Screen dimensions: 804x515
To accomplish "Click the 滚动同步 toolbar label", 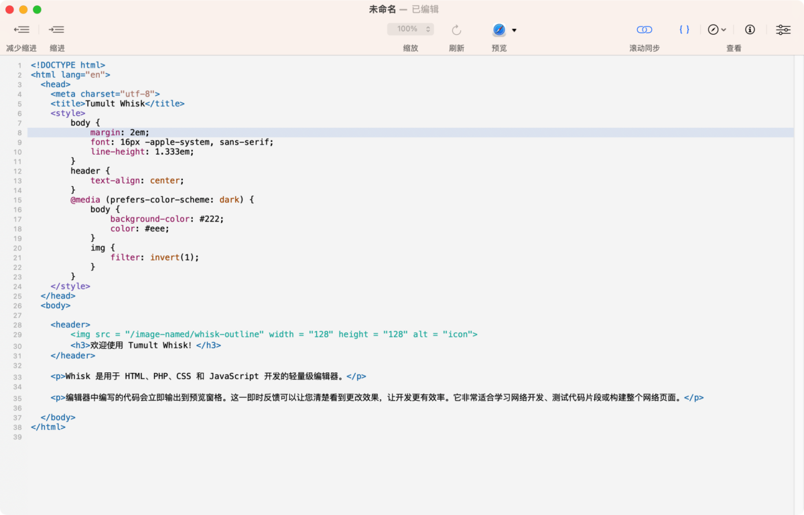I will [645, 48].
